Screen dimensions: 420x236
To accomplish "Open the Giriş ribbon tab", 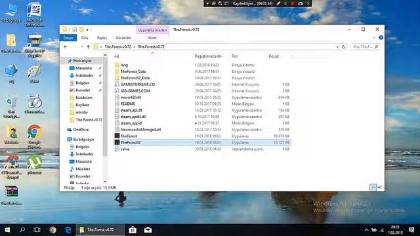I will (85, 38).
